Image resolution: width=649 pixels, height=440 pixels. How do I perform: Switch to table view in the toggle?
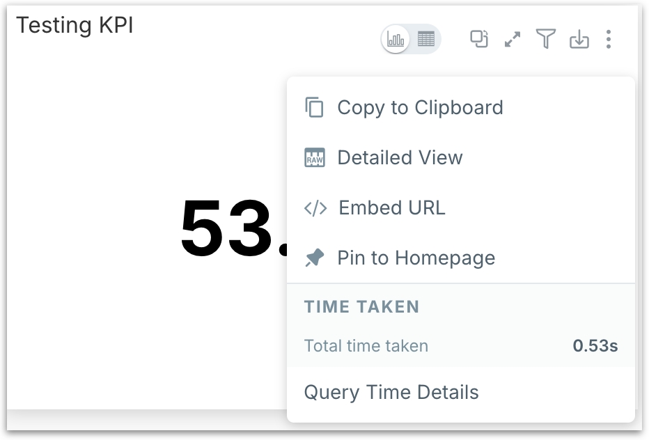tap(426, 40)
